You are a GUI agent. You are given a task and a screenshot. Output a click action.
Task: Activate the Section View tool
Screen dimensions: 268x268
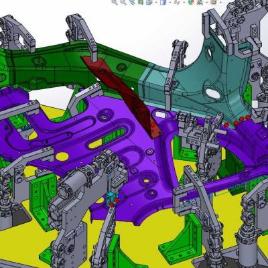141,2
